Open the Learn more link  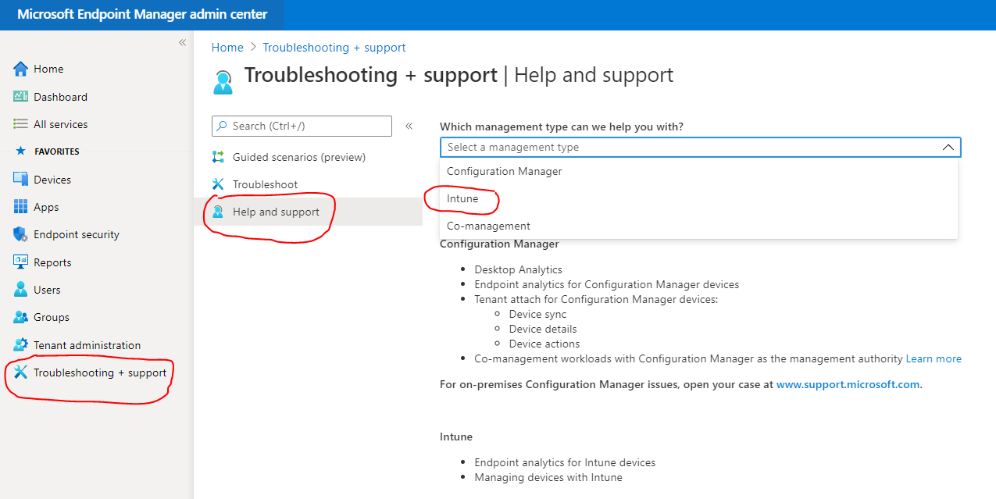[x=934, y=358]
